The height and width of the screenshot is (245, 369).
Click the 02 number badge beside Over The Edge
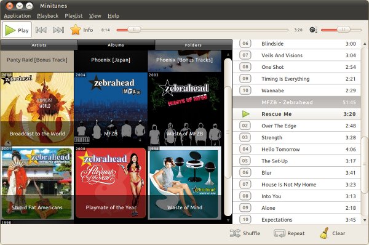245,126
